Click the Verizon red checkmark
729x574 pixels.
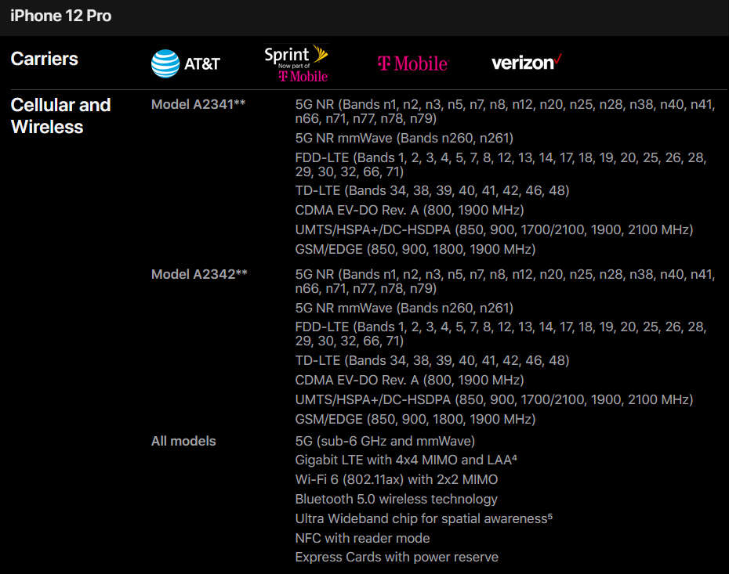(x=558, y=60)
